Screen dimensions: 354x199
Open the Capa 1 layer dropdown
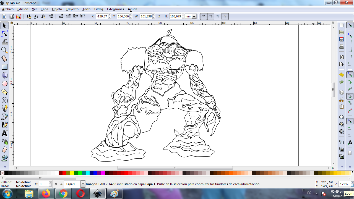click(83, 184)
